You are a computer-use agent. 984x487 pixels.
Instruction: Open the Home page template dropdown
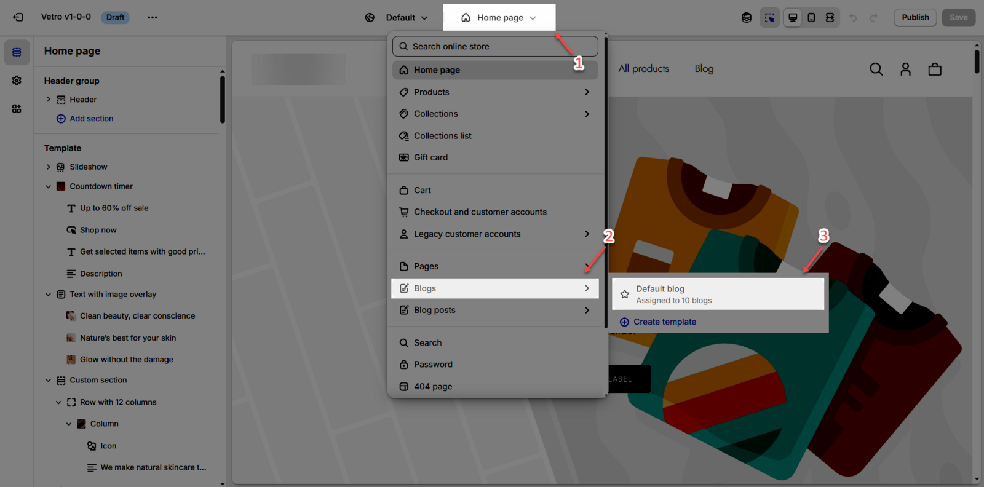499,18
